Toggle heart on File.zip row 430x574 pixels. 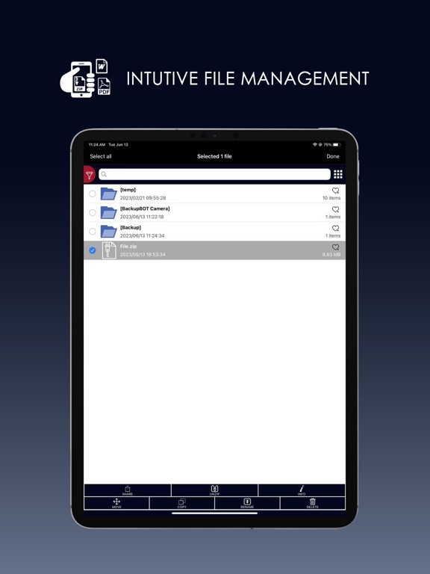tap(335, 247)
